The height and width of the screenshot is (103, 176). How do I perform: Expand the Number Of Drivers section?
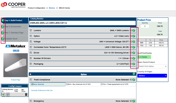point(31,58)
